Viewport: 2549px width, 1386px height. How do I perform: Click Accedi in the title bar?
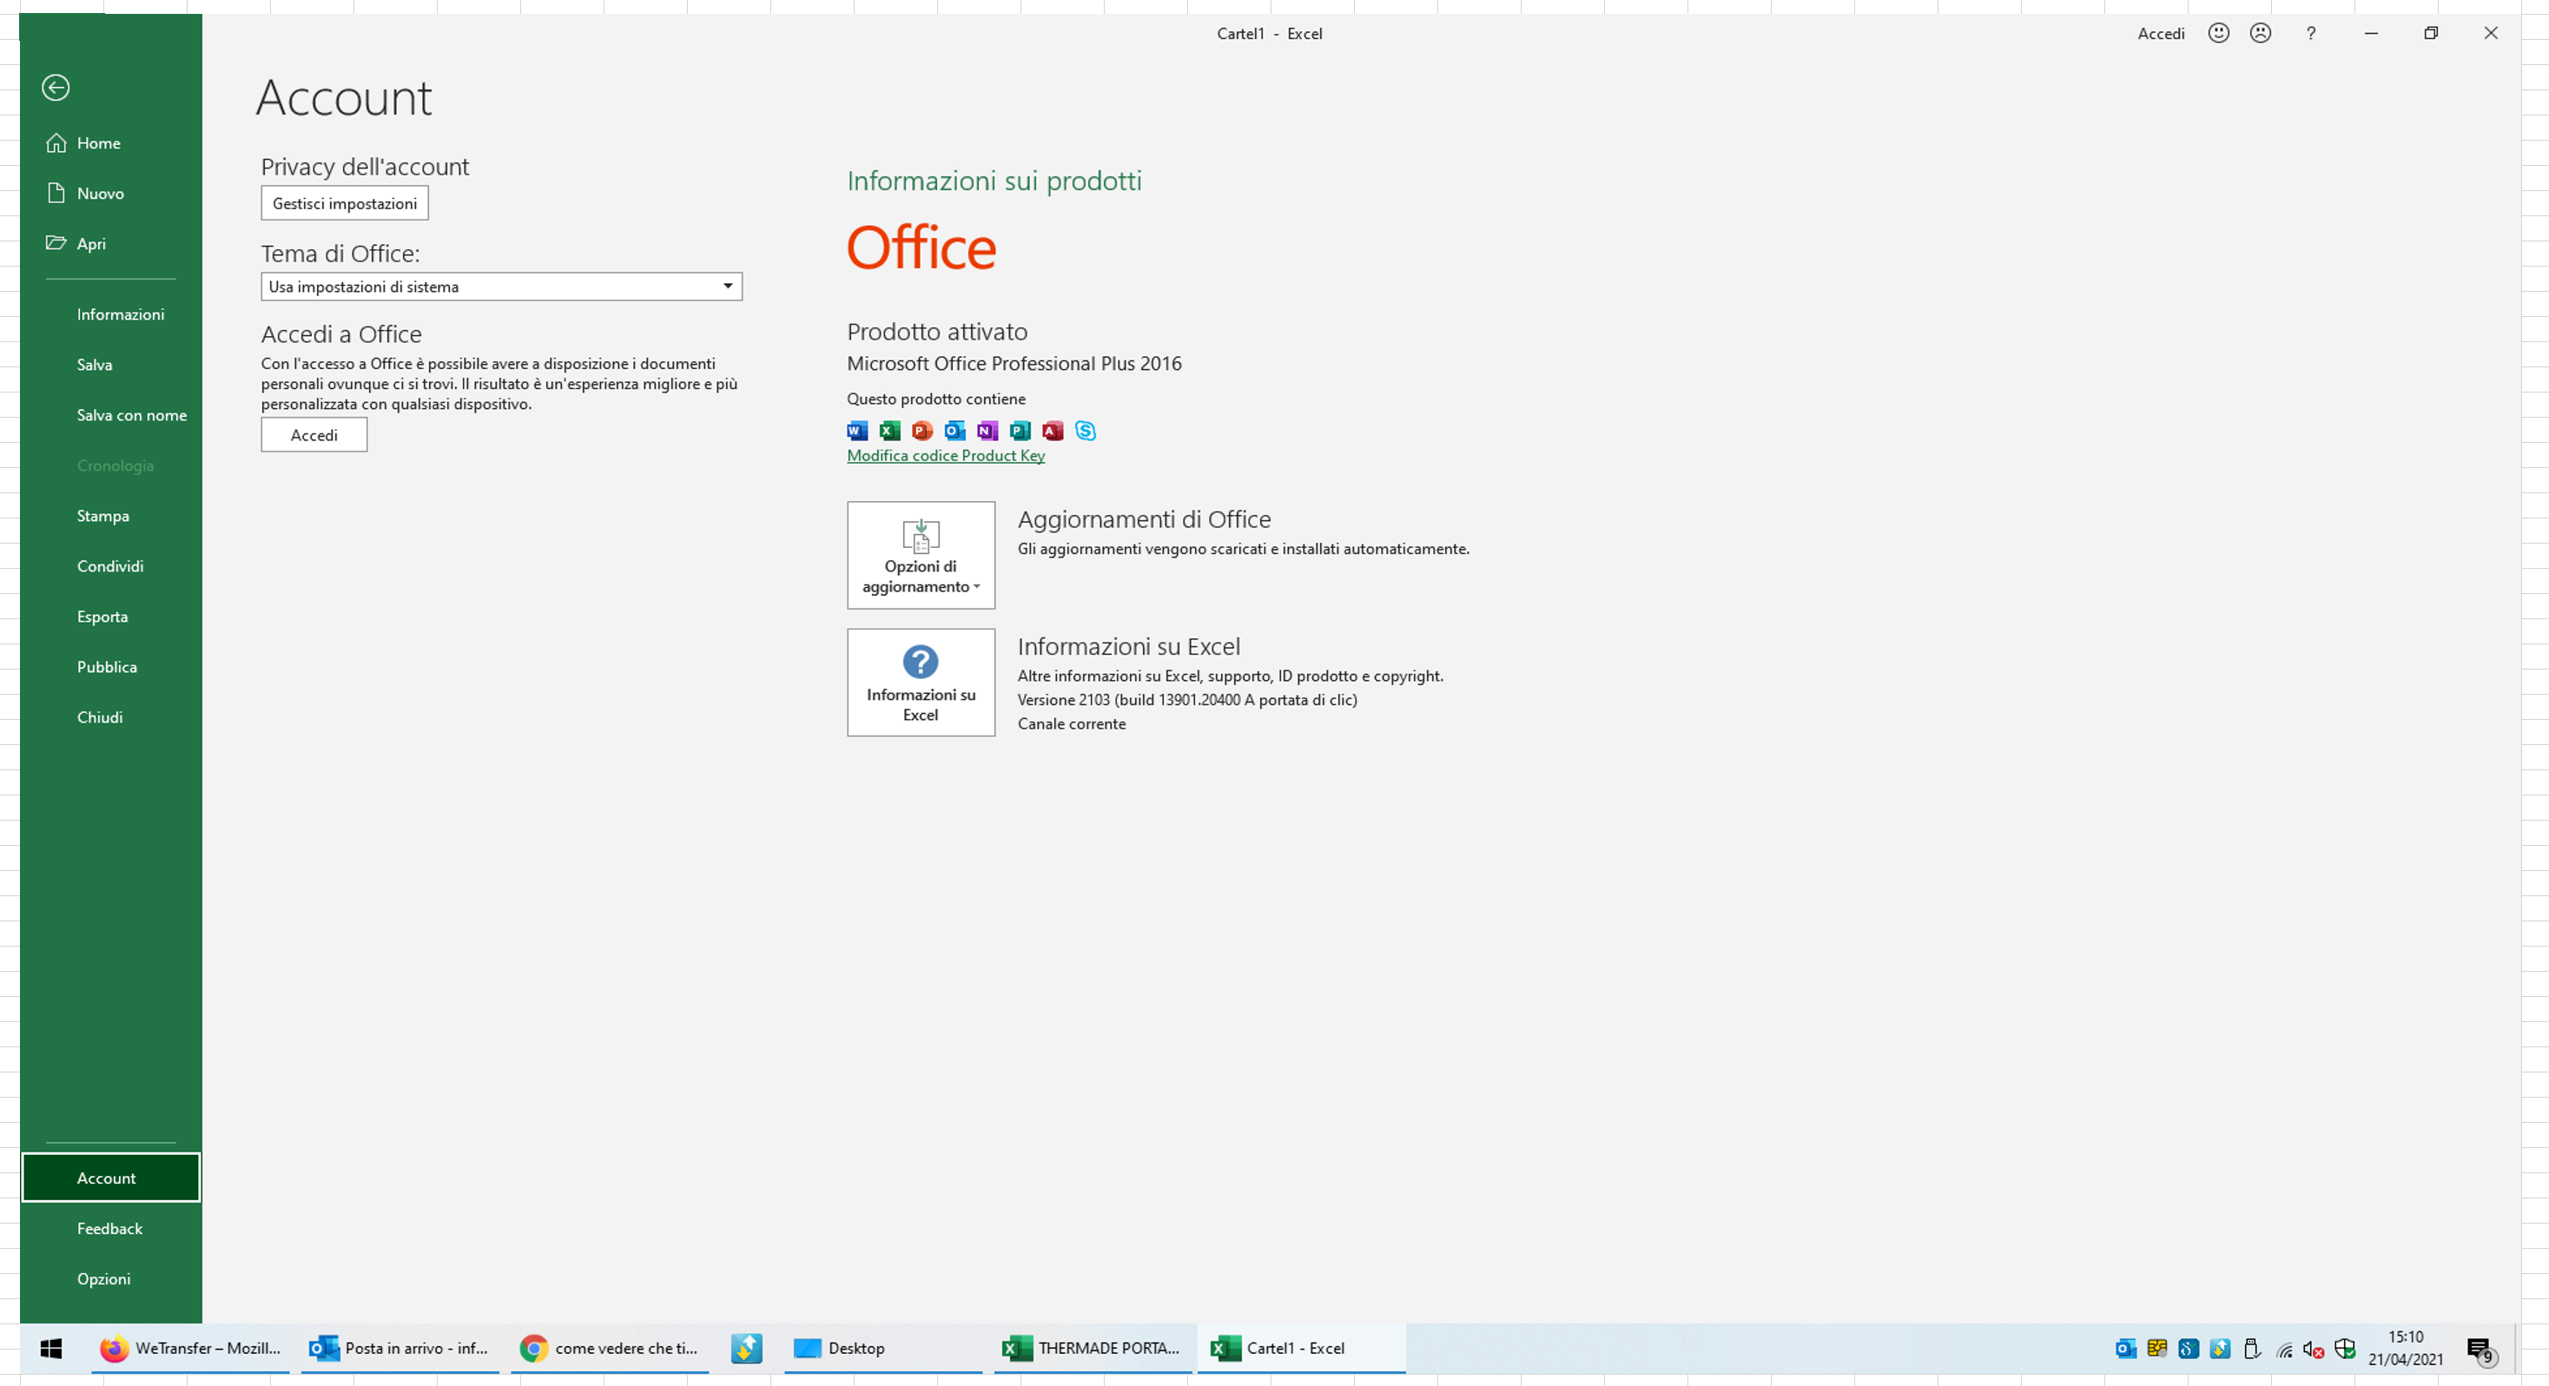click(x=2160, y=34)
